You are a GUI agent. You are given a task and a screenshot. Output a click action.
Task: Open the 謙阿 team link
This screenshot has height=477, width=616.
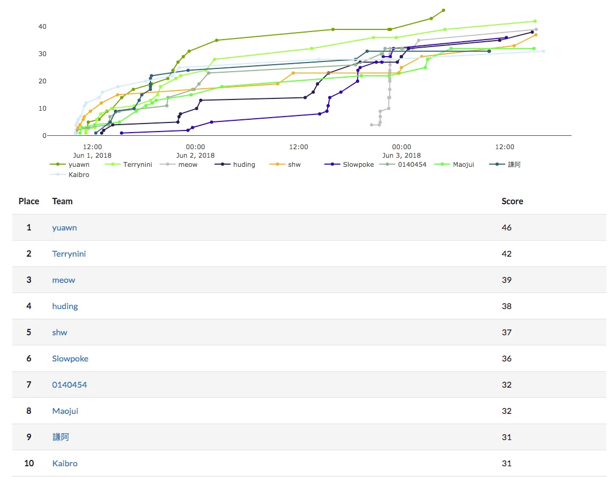point(60,437)
